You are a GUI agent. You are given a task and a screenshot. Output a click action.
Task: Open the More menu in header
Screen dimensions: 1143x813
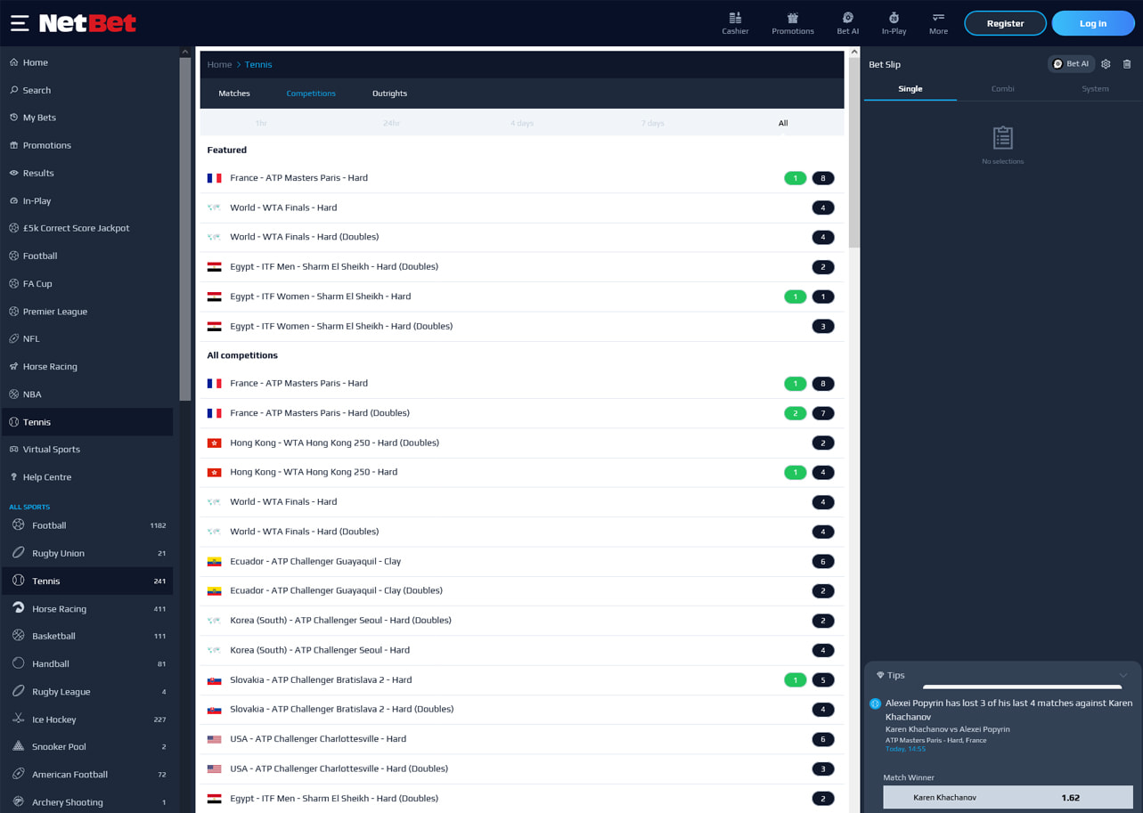coord(938,23)
